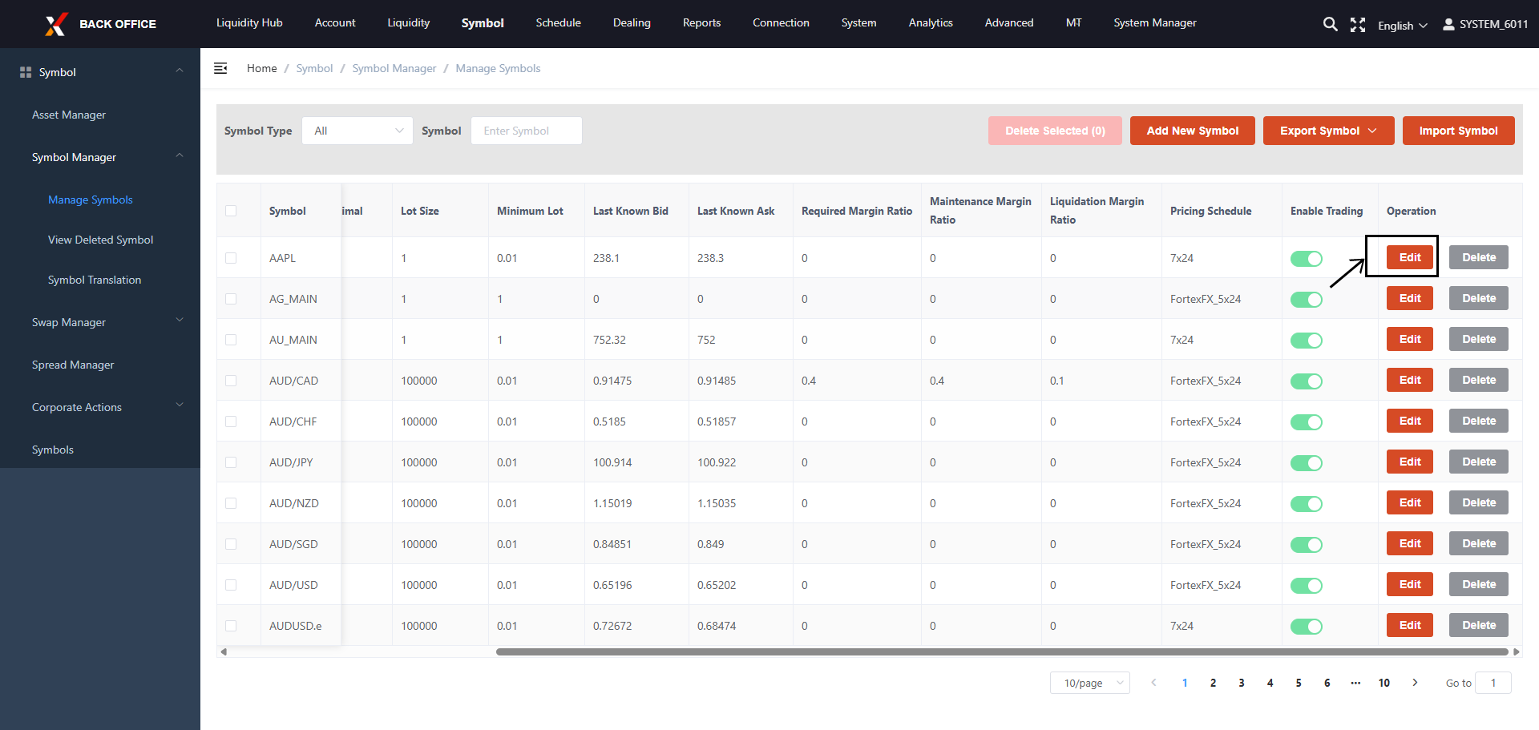Screen dimensions: 1539x730
Task: Open the 10/page size selector
Action: 1089,683
